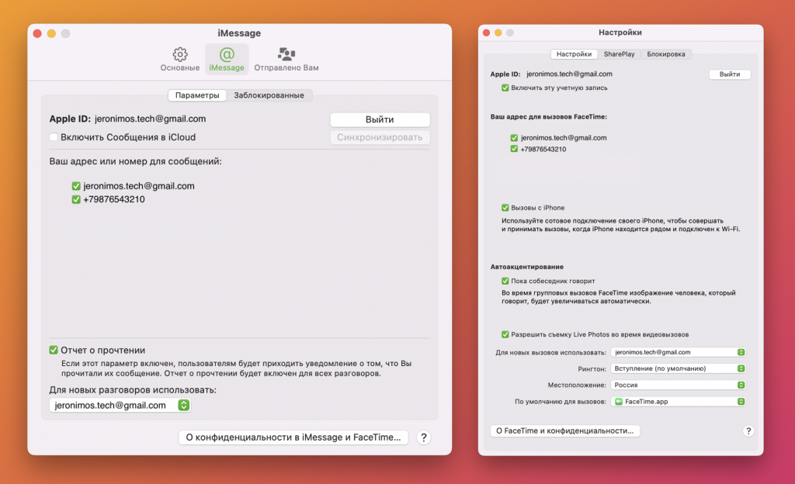
Task: Toggle Разрешить съемку Live Photos checkbox
Action: 505,334
